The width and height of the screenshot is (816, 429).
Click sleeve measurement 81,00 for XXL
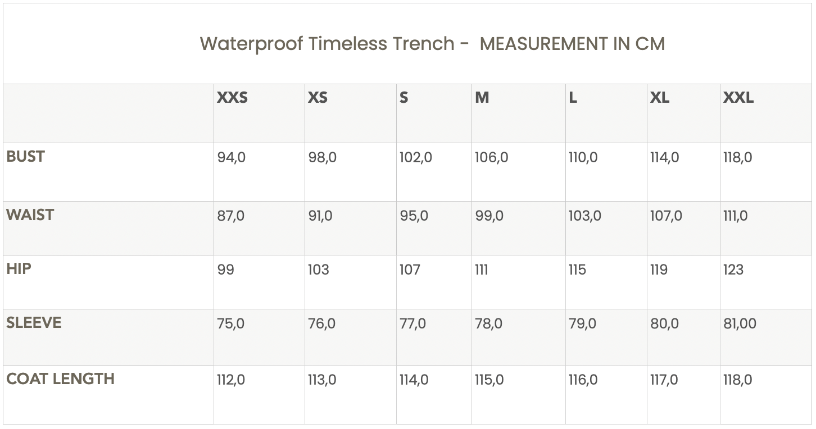(740, 324)
